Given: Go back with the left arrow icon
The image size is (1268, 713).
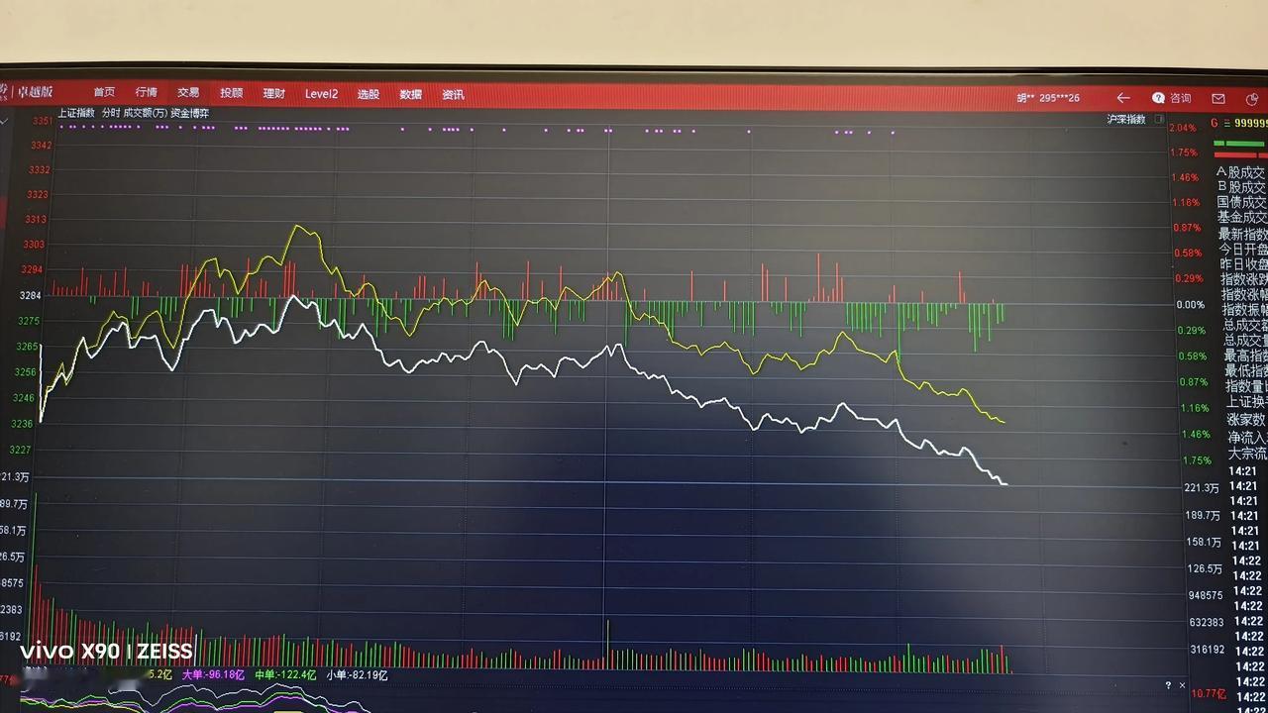Looking at the screenshot, I should (x=1122, y=98).
